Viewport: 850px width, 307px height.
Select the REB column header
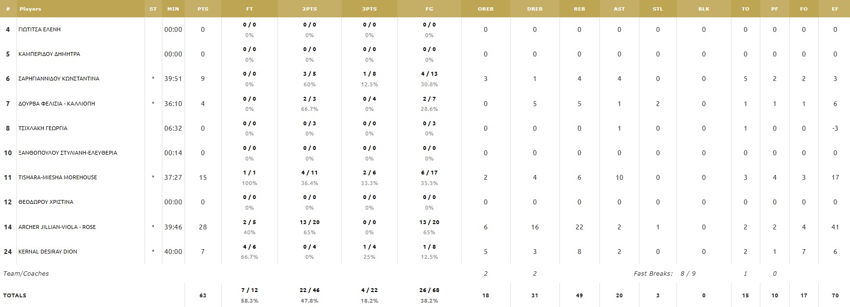pyautogui.click(x=579, y=9)
